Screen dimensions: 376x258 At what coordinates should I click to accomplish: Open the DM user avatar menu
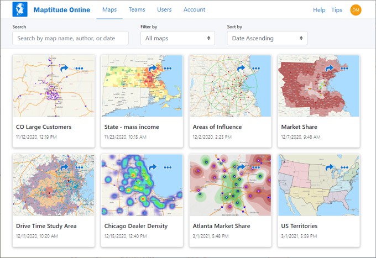356,10
